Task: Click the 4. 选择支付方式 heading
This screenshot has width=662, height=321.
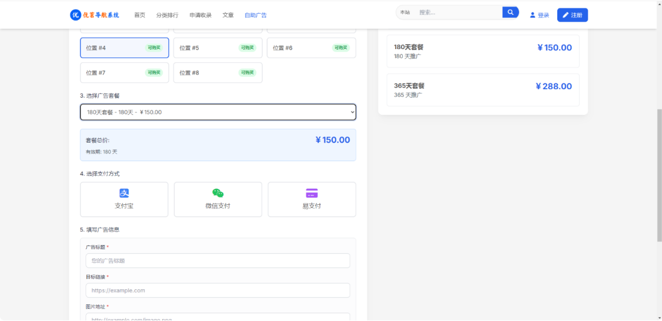Action: (99, 174)
